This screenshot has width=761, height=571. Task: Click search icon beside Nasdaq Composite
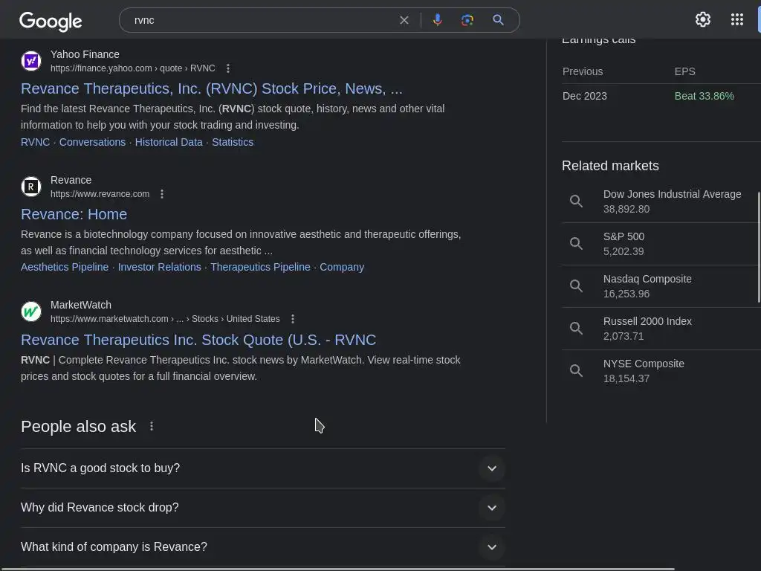[576, 285]
